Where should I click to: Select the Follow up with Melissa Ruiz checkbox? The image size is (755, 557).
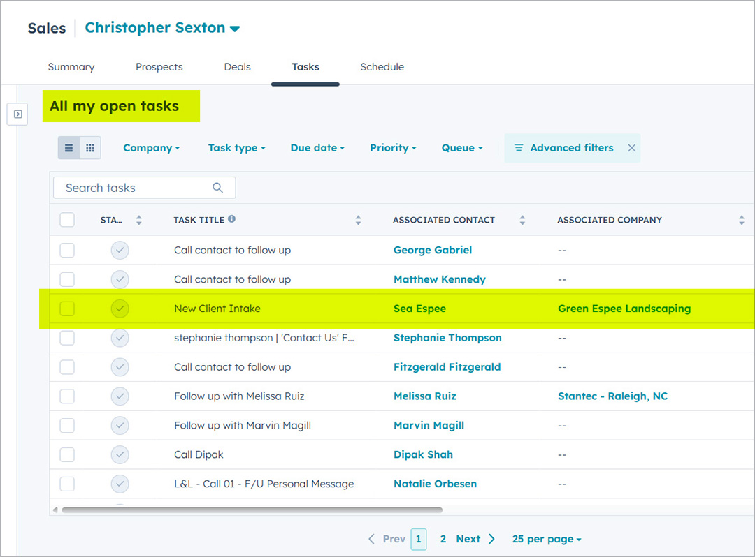[67, 396]
